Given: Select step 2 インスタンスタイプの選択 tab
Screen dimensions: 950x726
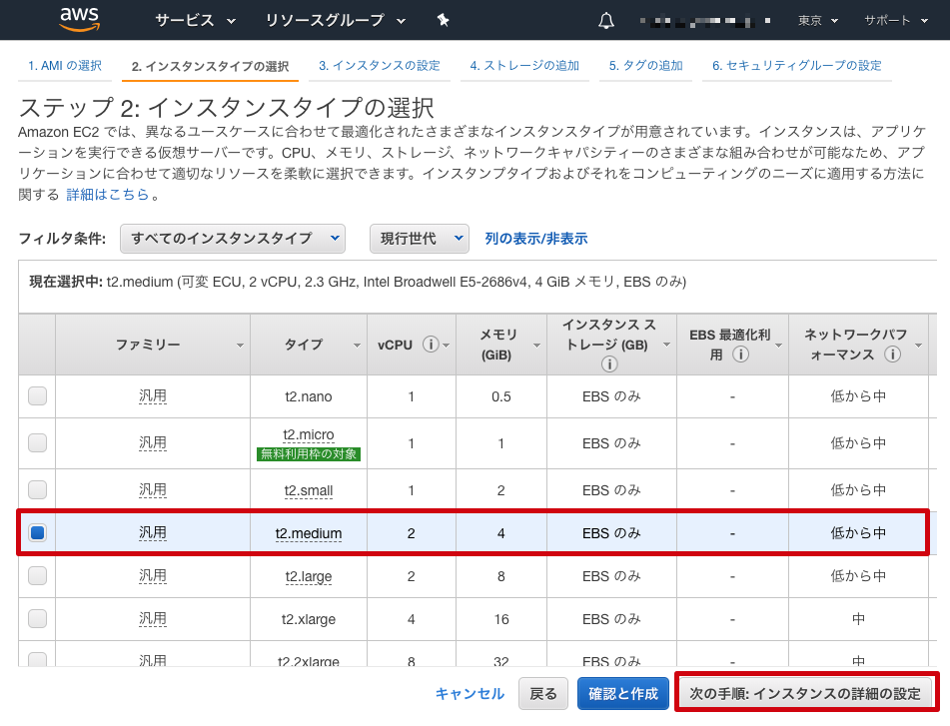Looking at the screenshot, I should point(210,66).
